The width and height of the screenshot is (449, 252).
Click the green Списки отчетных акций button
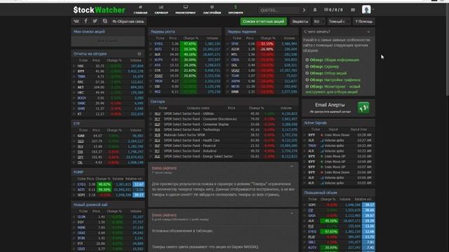coord(264,22)
